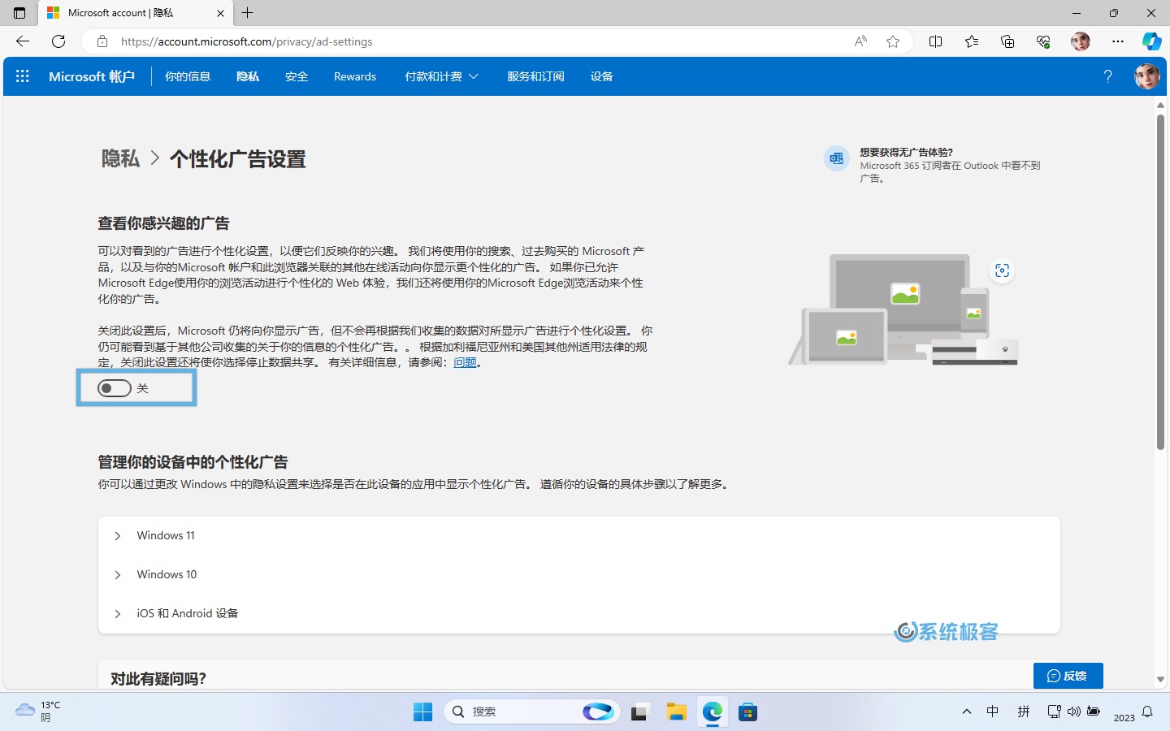
Task: Open weather widget on taskbar
Action: pyautogui.click(x=39, y=712)
